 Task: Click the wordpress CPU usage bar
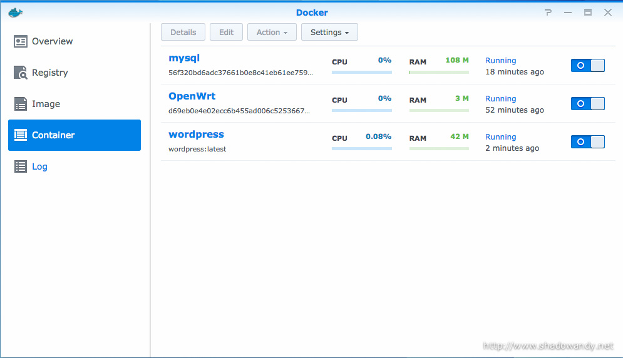point(361,148)
